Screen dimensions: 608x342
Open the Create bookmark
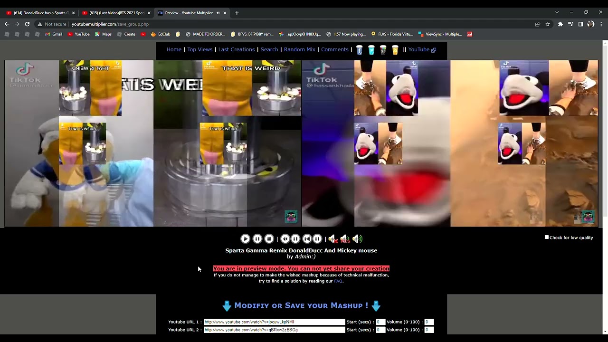click(126, 34)
